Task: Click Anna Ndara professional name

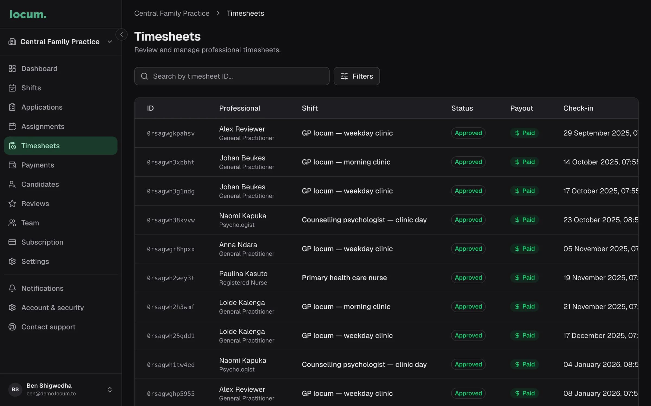Action: (238, 245)
